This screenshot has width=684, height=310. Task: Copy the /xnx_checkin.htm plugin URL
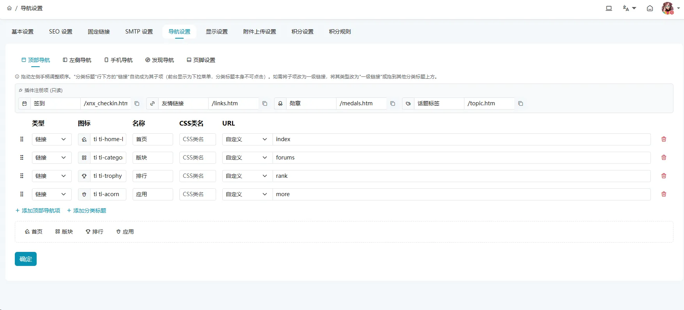coord(137,103)
